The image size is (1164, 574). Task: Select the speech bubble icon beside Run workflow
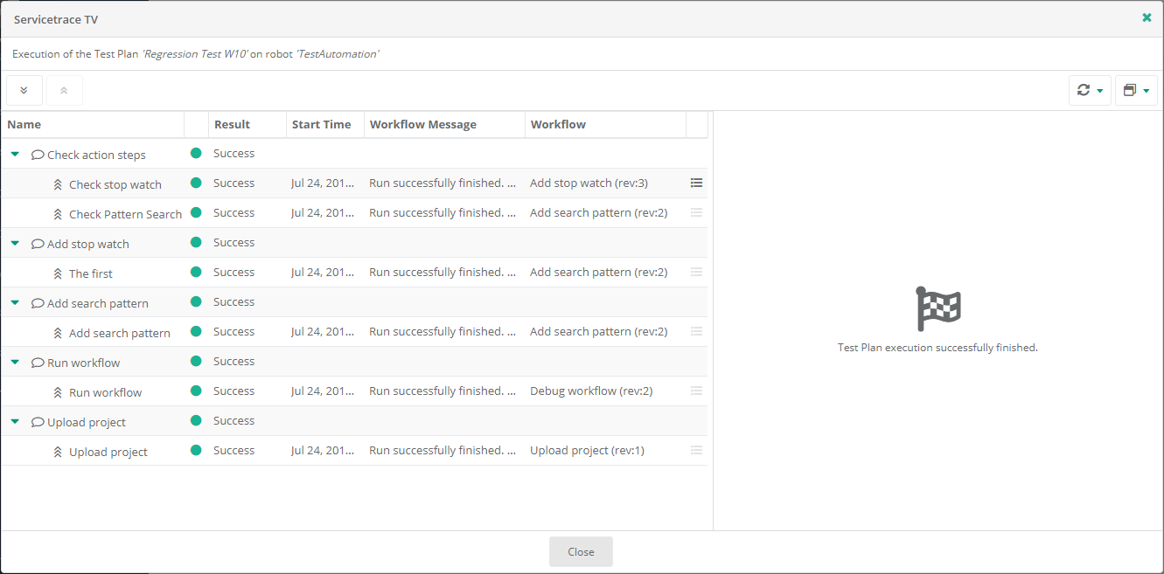pyautogui.click(x=36, y=362)
